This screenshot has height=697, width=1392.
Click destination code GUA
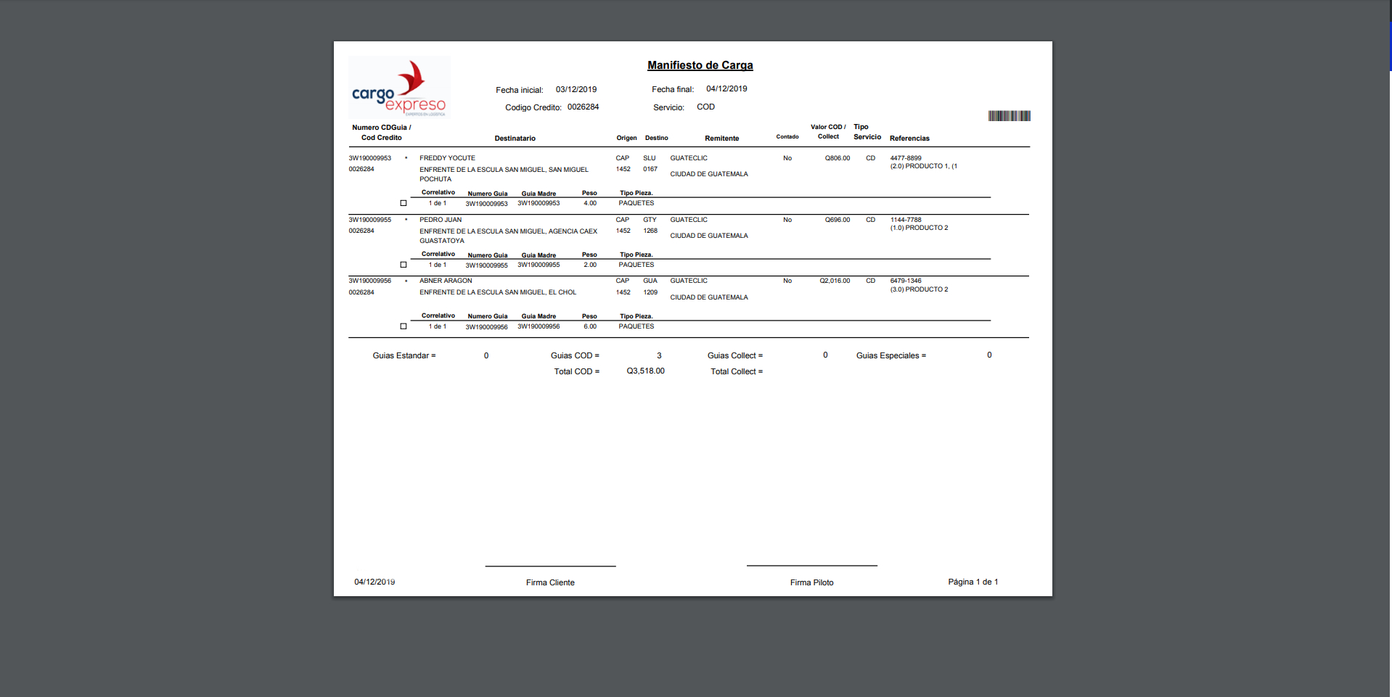click(650, 281)
